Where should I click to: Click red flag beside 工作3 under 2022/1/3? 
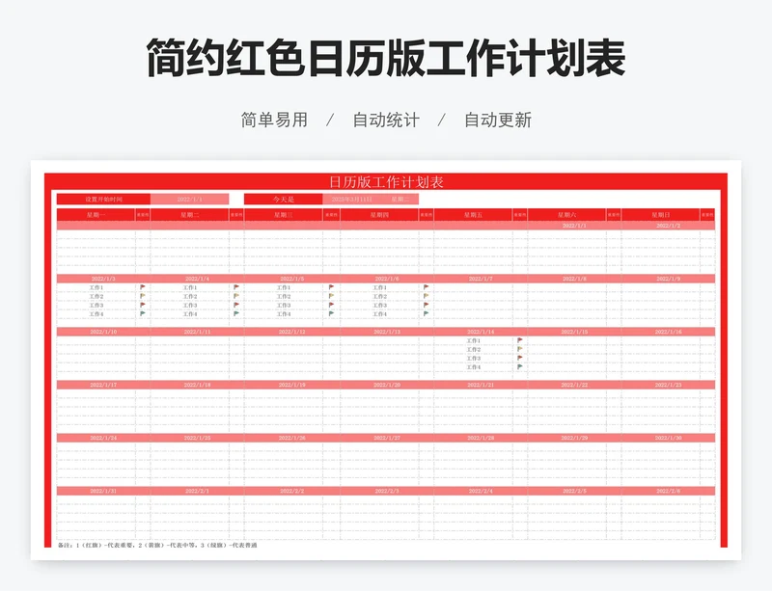tap(142, 305)
